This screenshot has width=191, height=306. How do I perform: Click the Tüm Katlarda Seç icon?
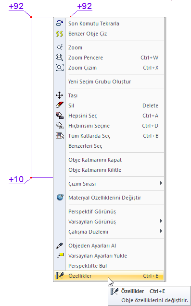(x=60, y=136)
